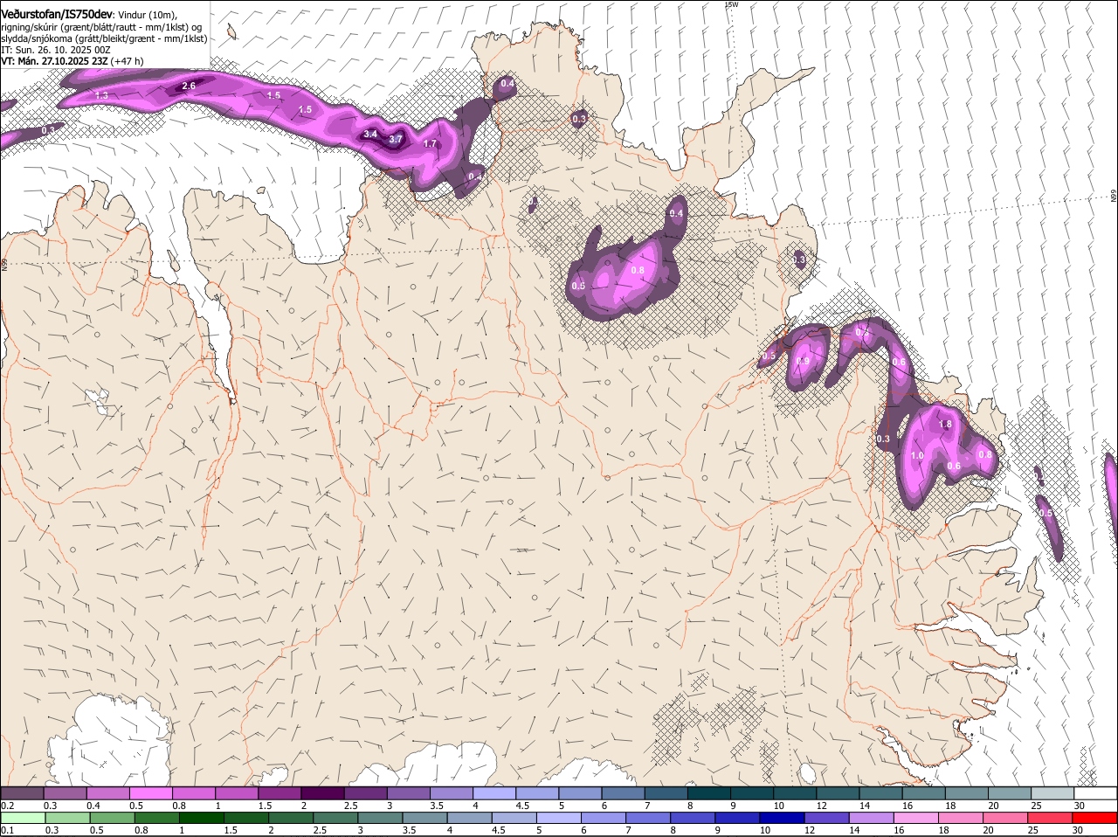Click rain scale swatch between 3.5 and 4
The image size is (1118, 837).
pos(425,818)
